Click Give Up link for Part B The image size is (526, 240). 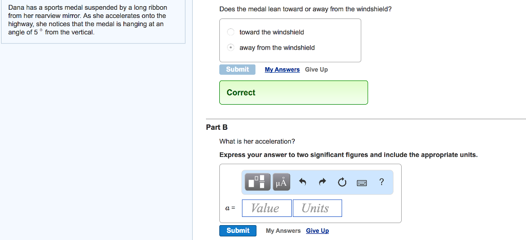[317, 231]
